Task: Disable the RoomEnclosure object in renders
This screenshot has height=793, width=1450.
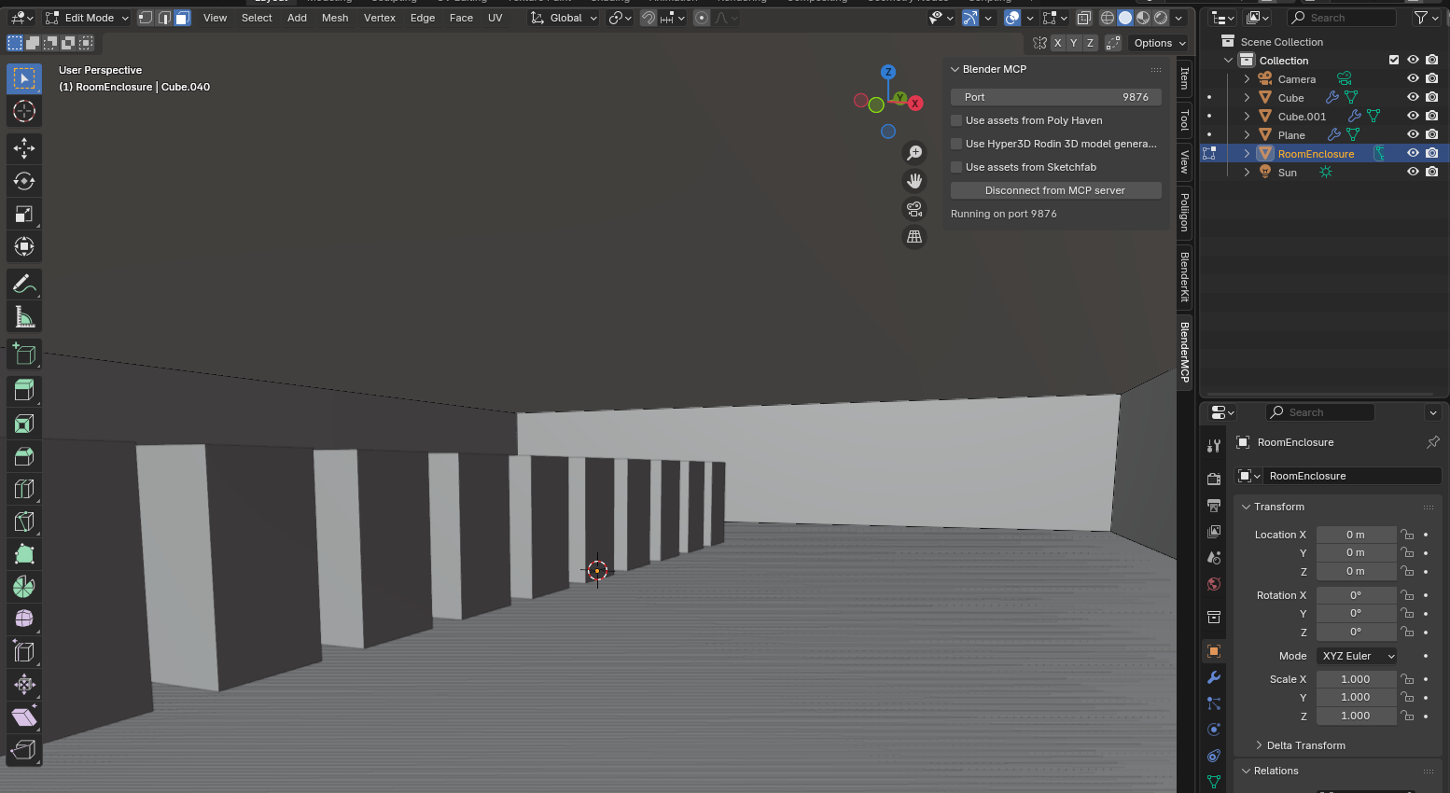Action: tap(1432, 153)
